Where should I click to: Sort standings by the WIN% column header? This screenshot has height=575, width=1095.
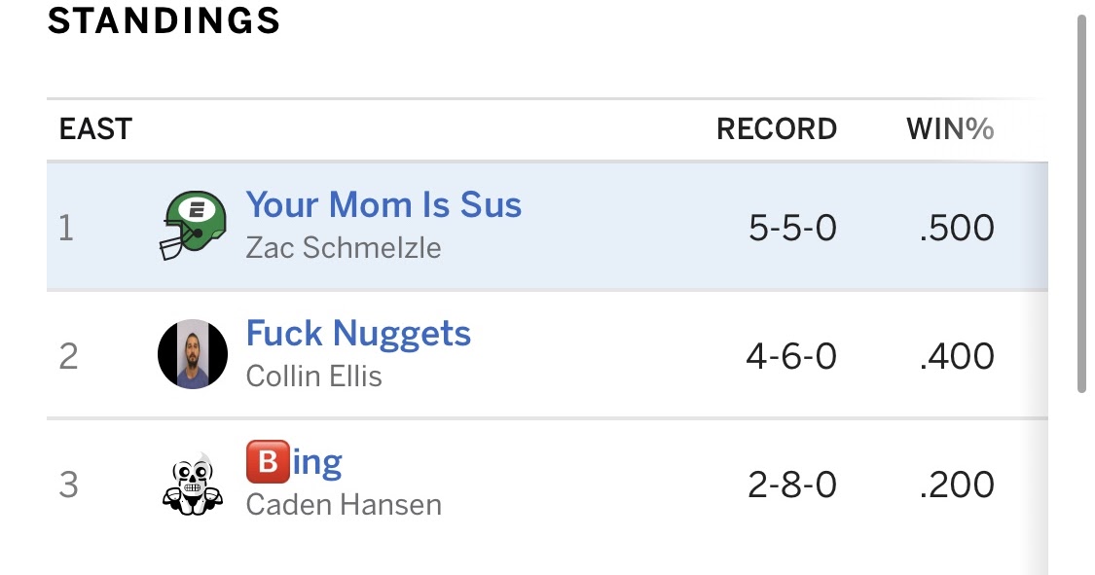coord(949,128)
